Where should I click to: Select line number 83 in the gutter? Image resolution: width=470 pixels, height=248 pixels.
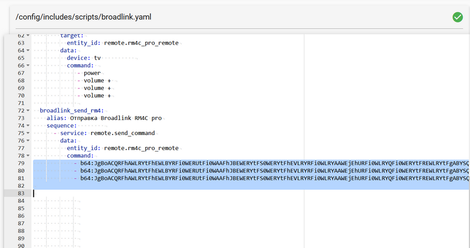[x=21, y=193]
